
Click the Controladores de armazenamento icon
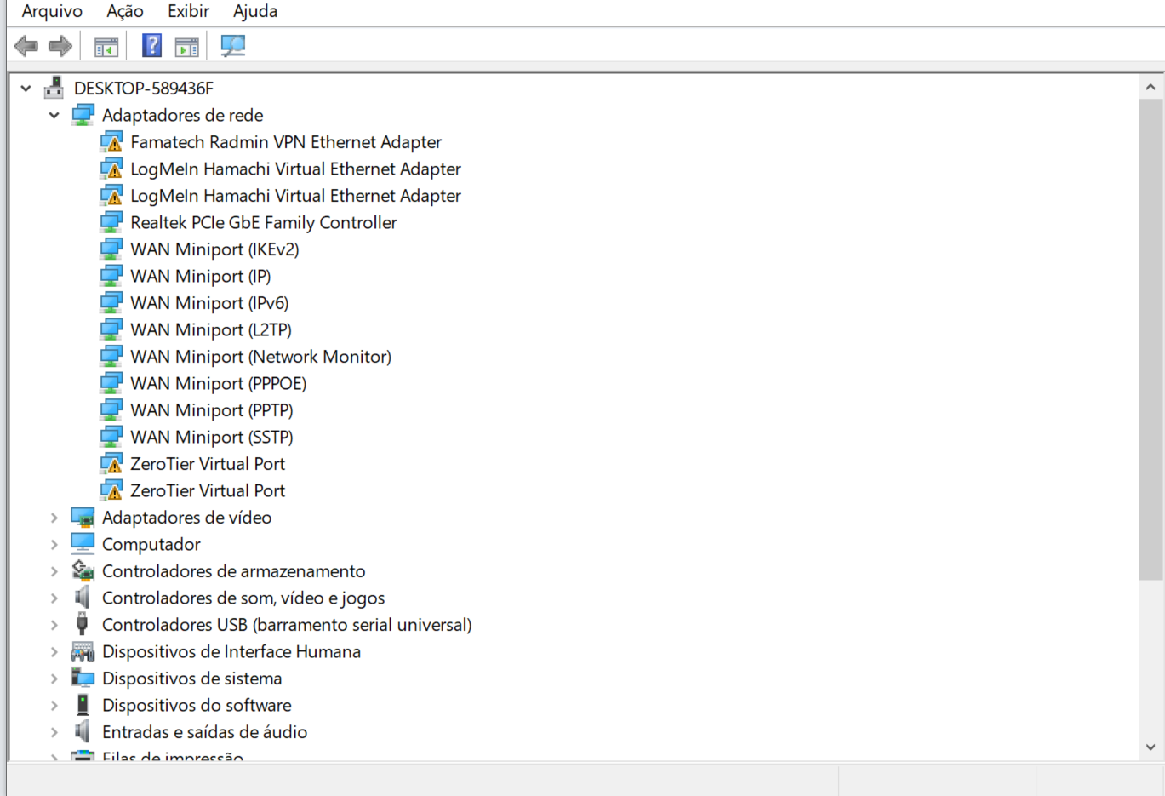(83, 570)
